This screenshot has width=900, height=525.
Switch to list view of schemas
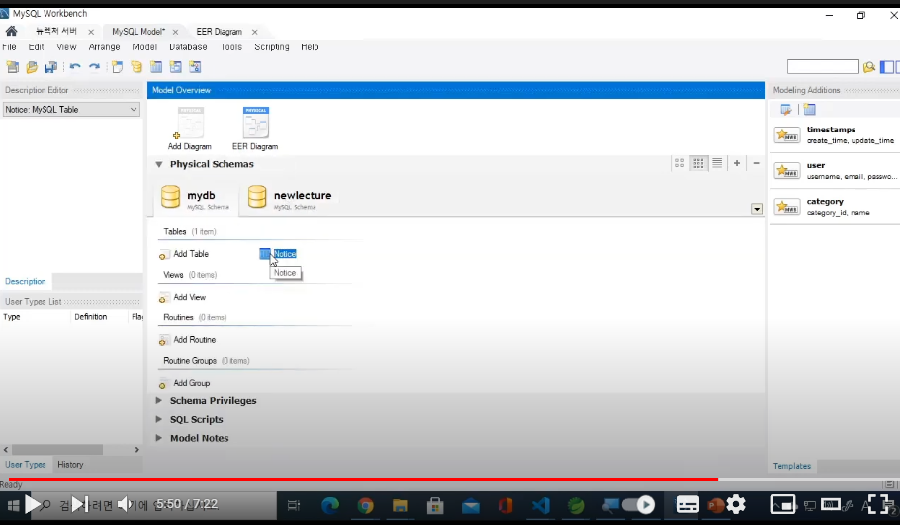(717, 163)
